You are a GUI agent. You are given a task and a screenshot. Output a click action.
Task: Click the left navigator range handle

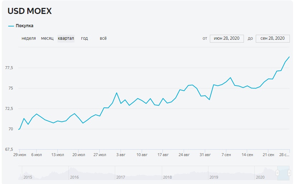tap(277, 173)
